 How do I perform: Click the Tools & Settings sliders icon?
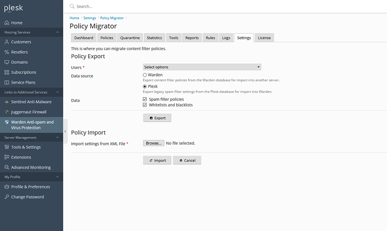(7, 147)
